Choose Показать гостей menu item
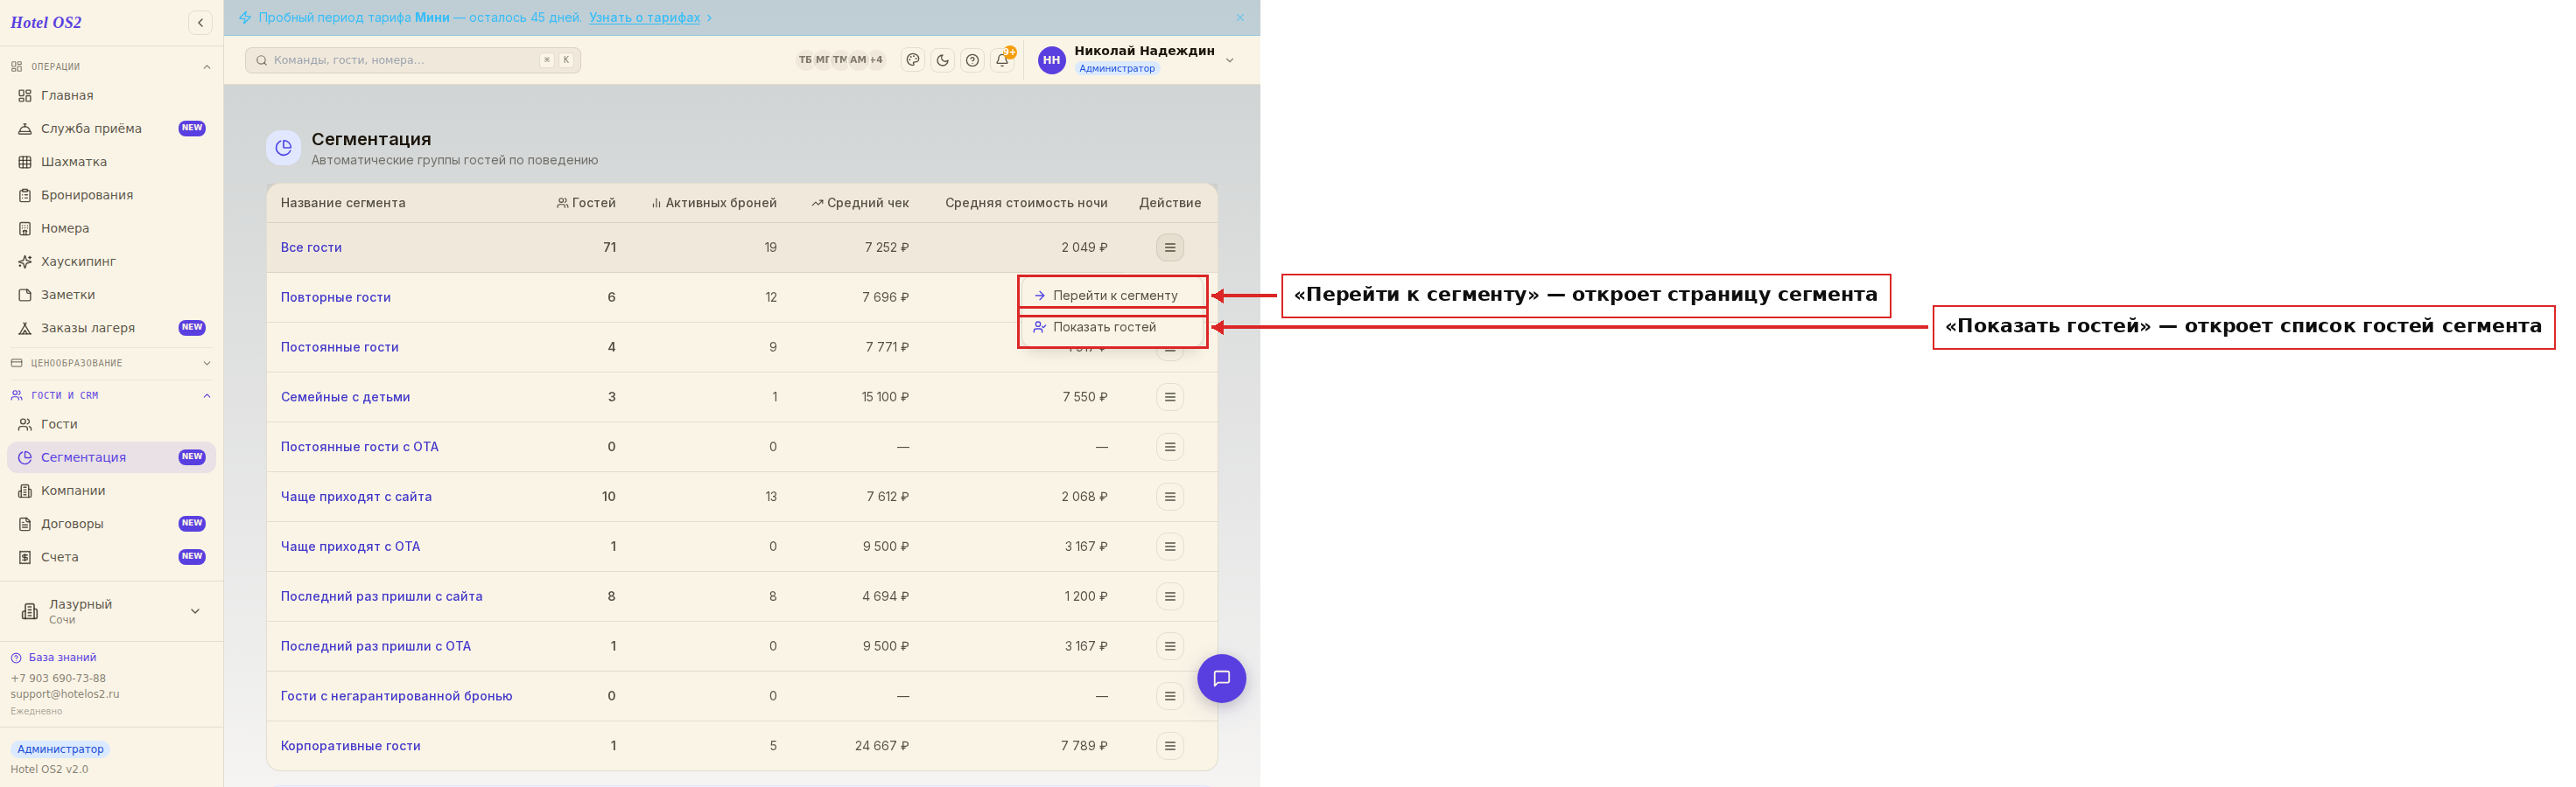This screenshot has height=787, width=2576. click(x=1113, y=328)
